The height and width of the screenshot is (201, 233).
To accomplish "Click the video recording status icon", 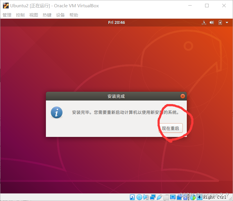I will (179, 197).
